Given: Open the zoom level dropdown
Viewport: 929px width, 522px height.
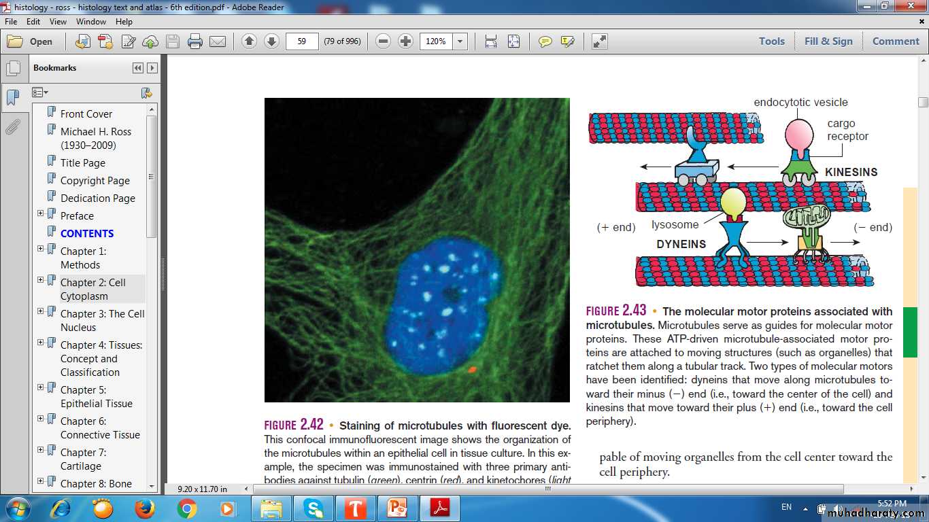Looking at the screenshot, I should coord(460,41).
